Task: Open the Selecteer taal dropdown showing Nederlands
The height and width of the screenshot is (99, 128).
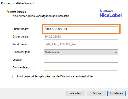Action: click(x=81, y=52)
